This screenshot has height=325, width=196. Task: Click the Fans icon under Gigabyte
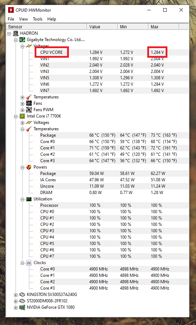pyautogui.click(x=29, y=103)
